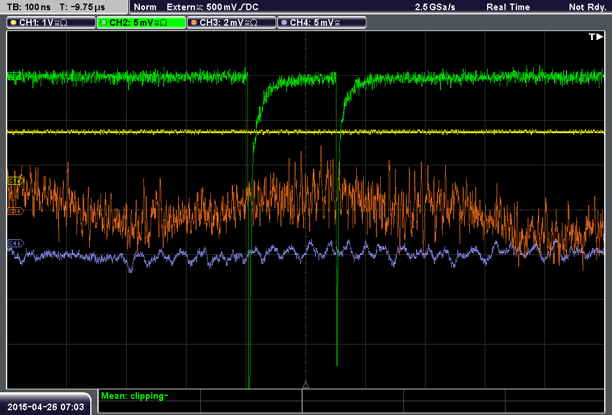Click the TB: 100 ns timebase readout

click(x=29, y=7)
